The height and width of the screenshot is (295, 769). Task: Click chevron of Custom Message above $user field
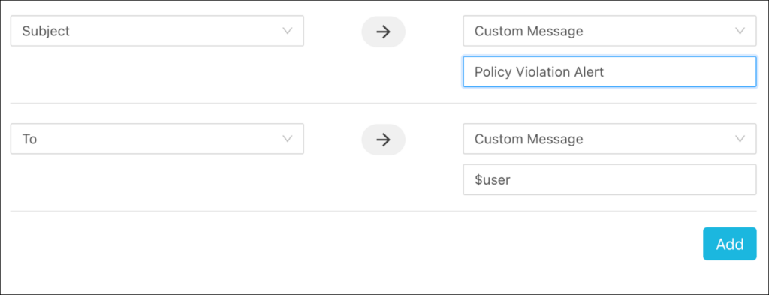point(740,139)
